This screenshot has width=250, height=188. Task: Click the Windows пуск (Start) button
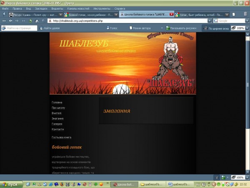pos(10,184)
